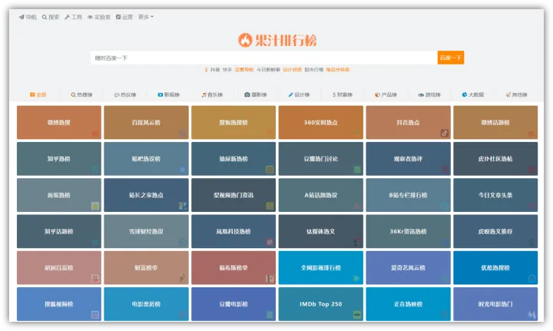Switch to the 设计榜 pencil tab
Screen dimensions: 553x331
tap(299, 94)
